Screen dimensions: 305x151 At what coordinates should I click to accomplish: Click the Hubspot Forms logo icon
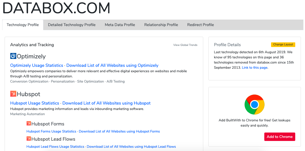(x=28, y=123)
